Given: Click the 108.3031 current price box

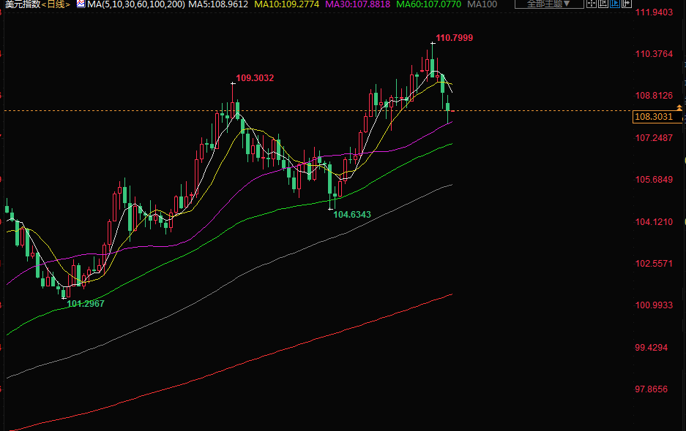Looking at the screenshot, I should click(652, 117).
